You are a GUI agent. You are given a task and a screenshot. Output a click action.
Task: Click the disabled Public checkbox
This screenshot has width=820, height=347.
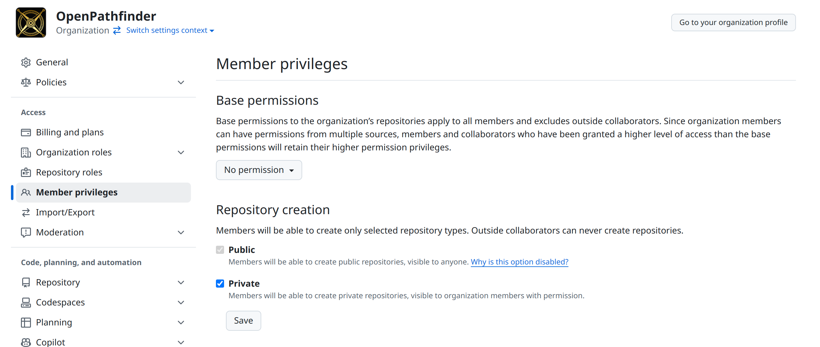point(220,250)
